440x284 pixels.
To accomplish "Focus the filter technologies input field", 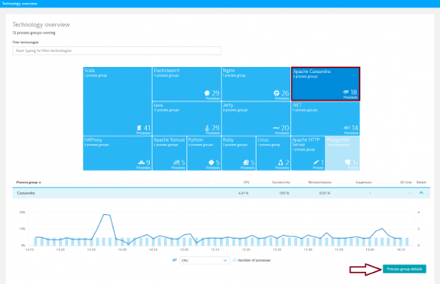I will [117, 50].
